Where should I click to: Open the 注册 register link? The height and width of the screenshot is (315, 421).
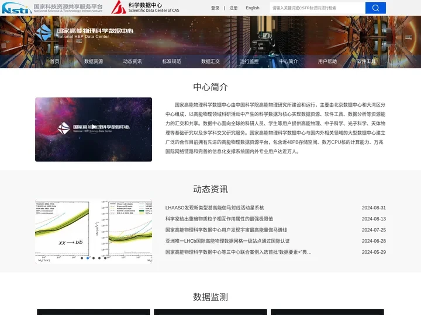233,8
